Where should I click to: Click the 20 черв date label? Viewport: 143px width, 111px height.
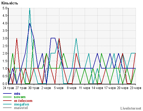tap(123, 88)
